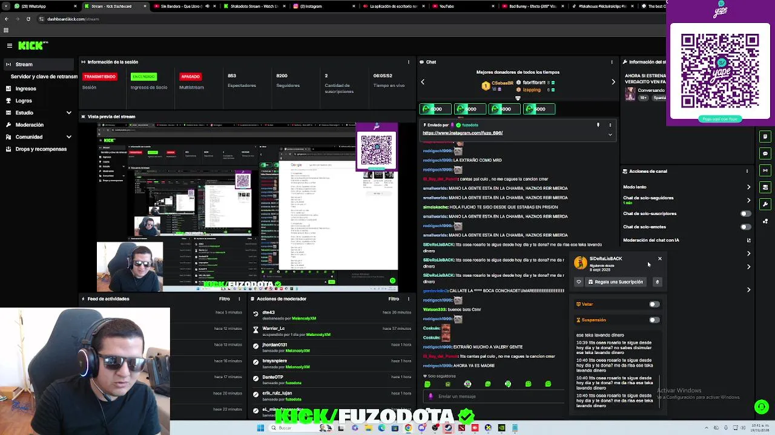
Task: Open the channel actions widget in the right sidebar
Action: 765,187
